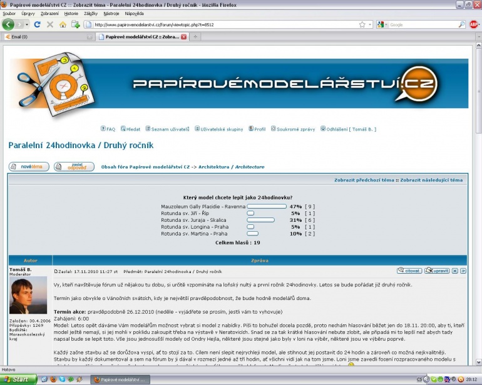Open the Záložky menu
This screenshot has width=482, height=385.
(x=91, y=14)
